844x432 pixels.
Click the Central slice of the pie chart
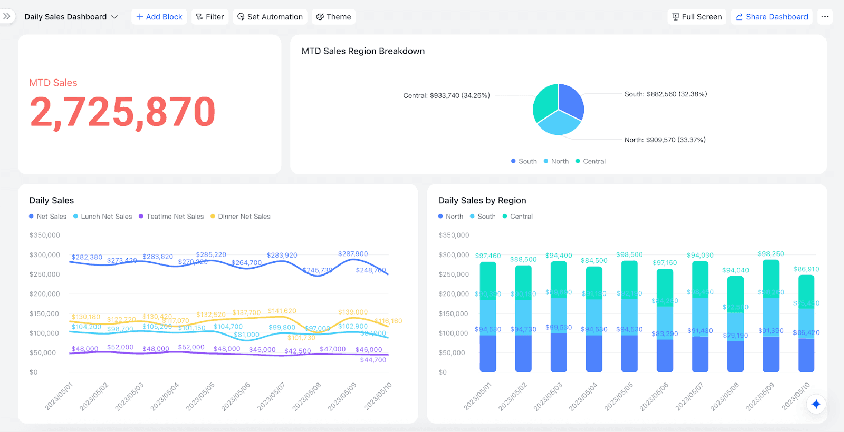(x=545, y=101)
